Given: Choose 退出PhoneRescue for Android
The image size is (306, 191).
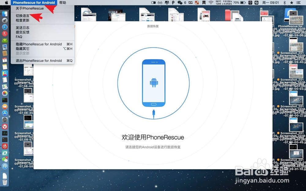Looking at the screenshot, I should [x=43, y=61].
